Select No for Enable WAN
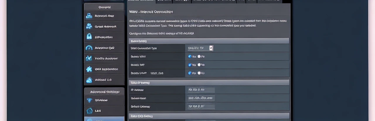This screenshot has width=375, height=121. [x=199, y=56]
